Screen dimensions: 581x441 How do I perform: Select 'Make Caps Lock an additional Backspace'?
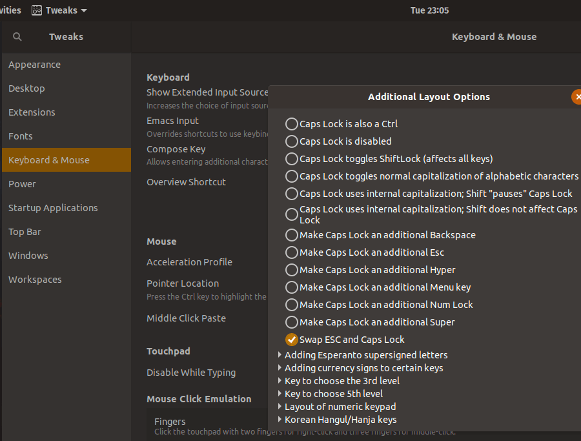[x=292, y=235]
